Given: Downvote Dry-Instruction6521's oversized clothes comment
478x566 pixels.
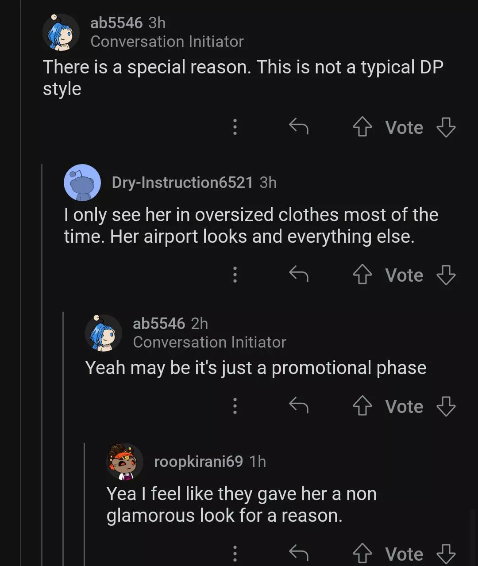Looking at the screenshot, I should [x=446, y=275].
